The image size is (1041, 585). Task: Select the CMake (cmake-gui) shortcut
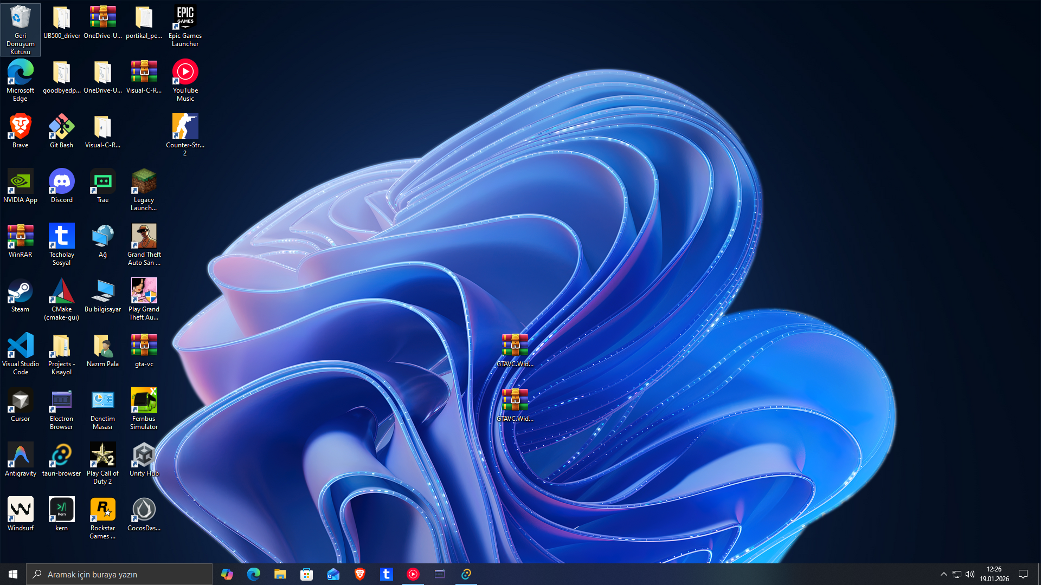61,299
